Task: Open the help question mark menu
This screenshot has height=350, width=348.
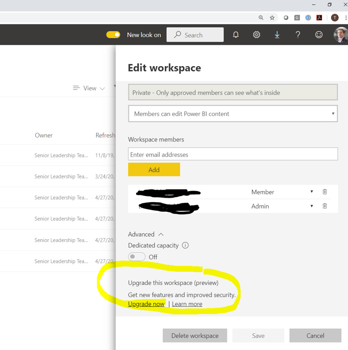Action: click(298, 35)
